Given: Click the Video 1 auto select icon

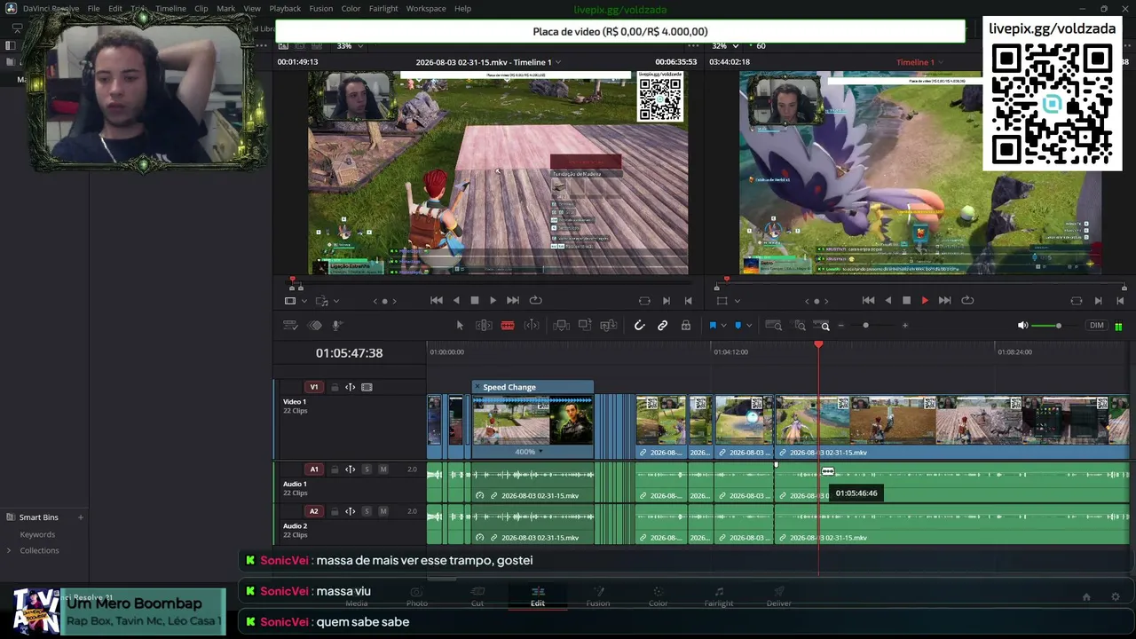Looking at the screenshot, I should click(351, 387).
